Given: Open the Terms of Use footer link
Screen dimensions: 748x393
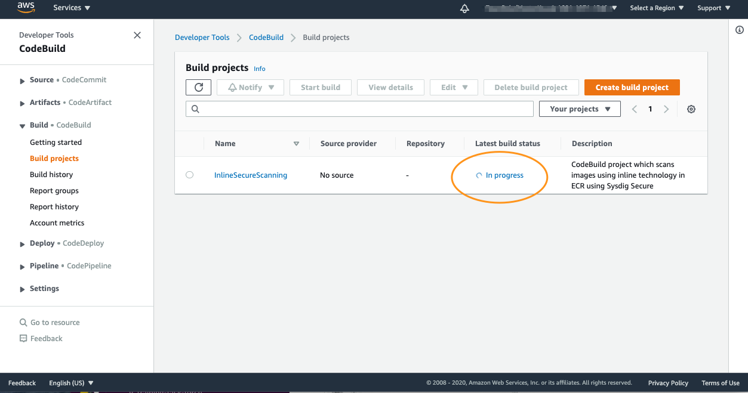Looking at the screenshot, I should coord(721,383).
